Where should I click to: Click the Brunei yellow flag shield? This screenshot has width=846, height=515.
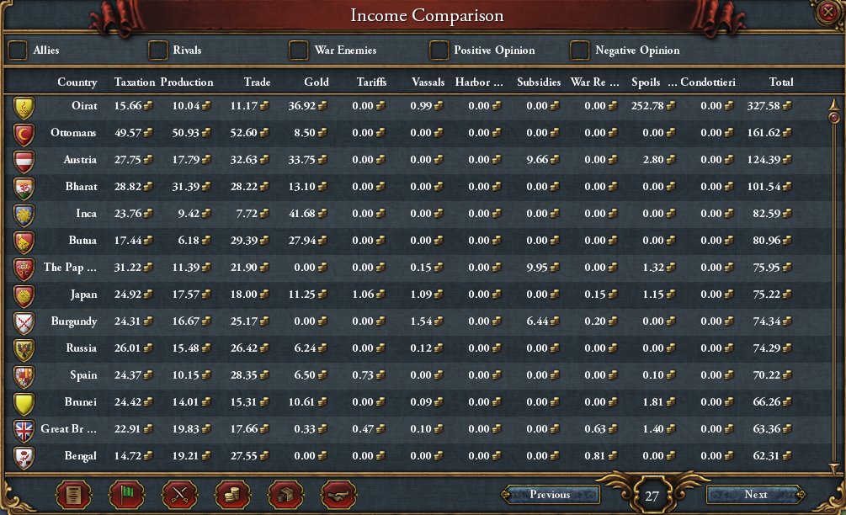pyautogui.click(x=24, y=404)
